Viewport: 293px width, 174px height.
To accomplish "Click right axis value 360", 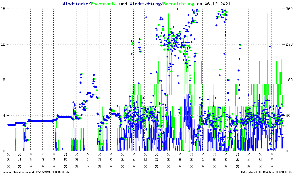I will 289,9.
